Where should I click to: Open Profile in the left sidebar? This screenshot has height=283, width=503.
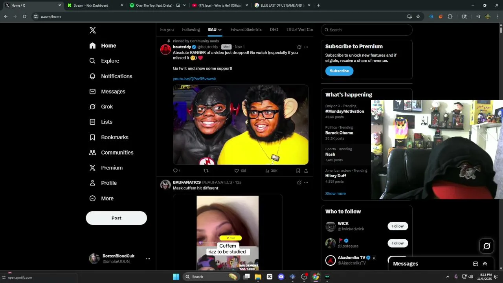pyautogui.click(x=103, y=183)
